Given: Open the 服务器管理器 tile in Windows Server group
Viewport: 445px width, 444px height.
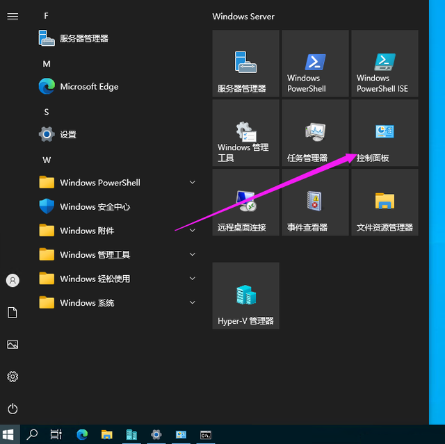Looking at the screenshot, I should (x=245, y=63).
